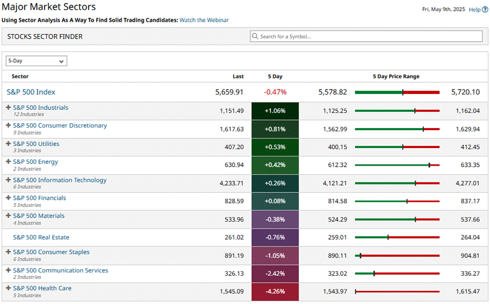Click the STOCKS SECTOR FINDER heading
This screenshot has height=304, width=490.
pos(45,36)
